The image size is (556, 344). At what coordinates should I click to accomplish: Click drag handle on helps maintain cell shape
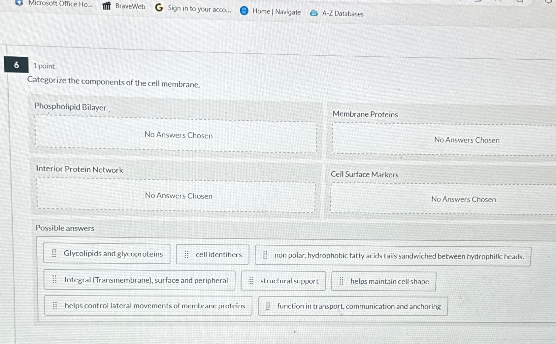[342, 281]
